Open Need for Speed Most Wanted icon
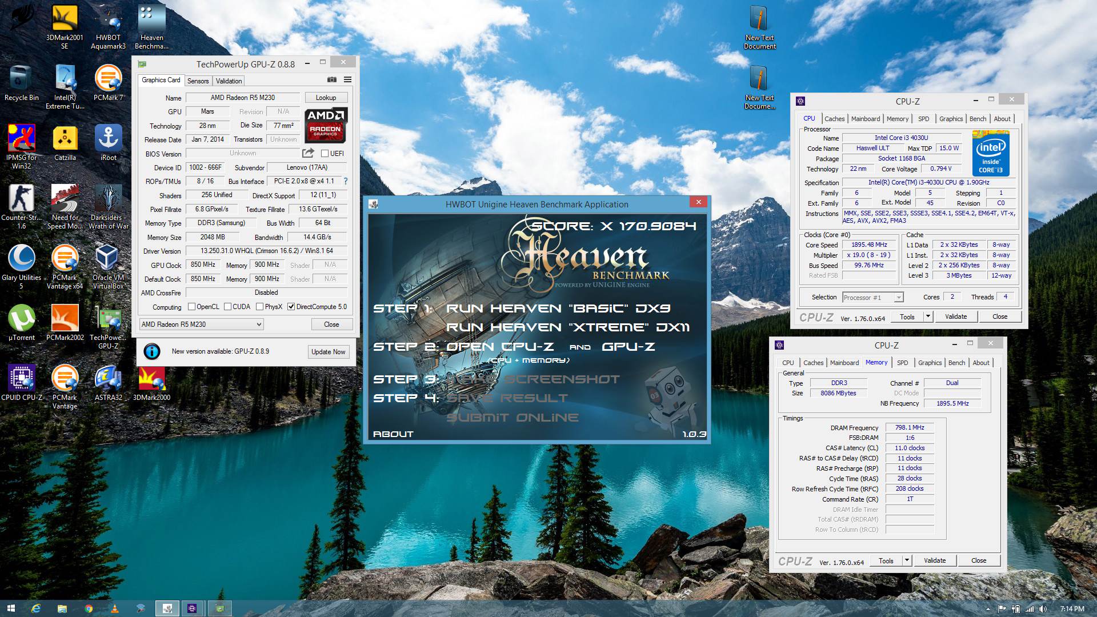1097x617 pixels. click(65, 207)
